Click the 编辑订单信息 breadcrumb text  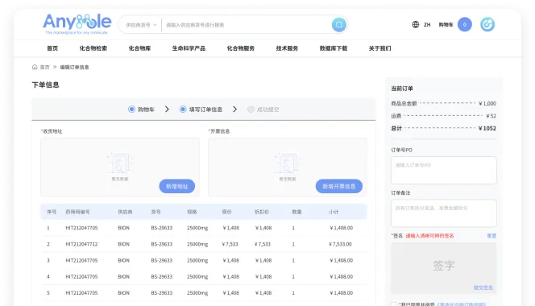click(74, 67)
